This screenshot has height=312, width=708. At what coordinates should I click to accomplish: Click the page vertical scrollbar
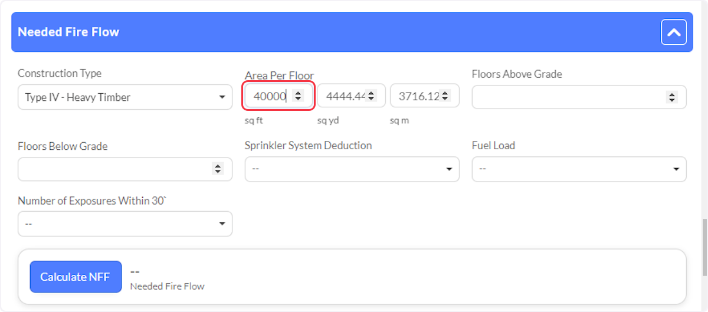click(x=704, y=248)
